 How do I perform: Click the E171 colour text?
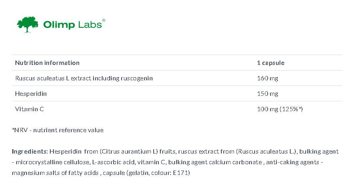(182, 173)
